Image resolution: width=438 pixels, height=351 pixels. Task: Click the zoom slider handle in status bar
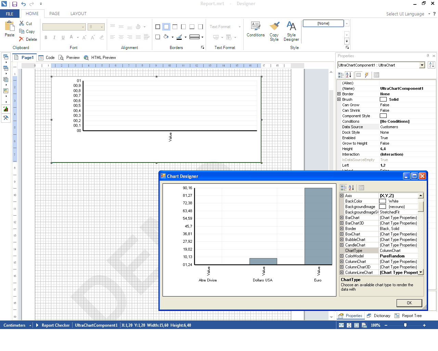(405, 325)
